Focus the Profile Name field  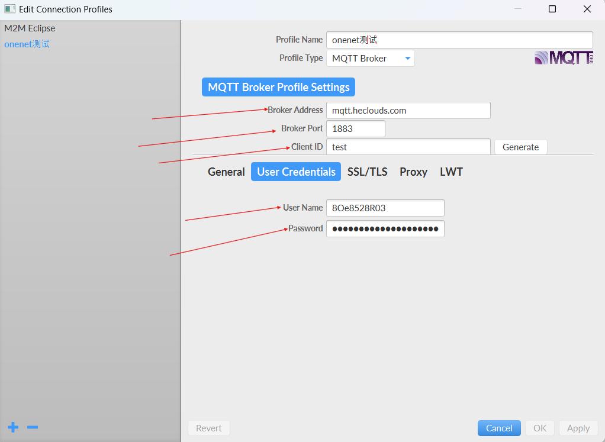click(459, 40)
